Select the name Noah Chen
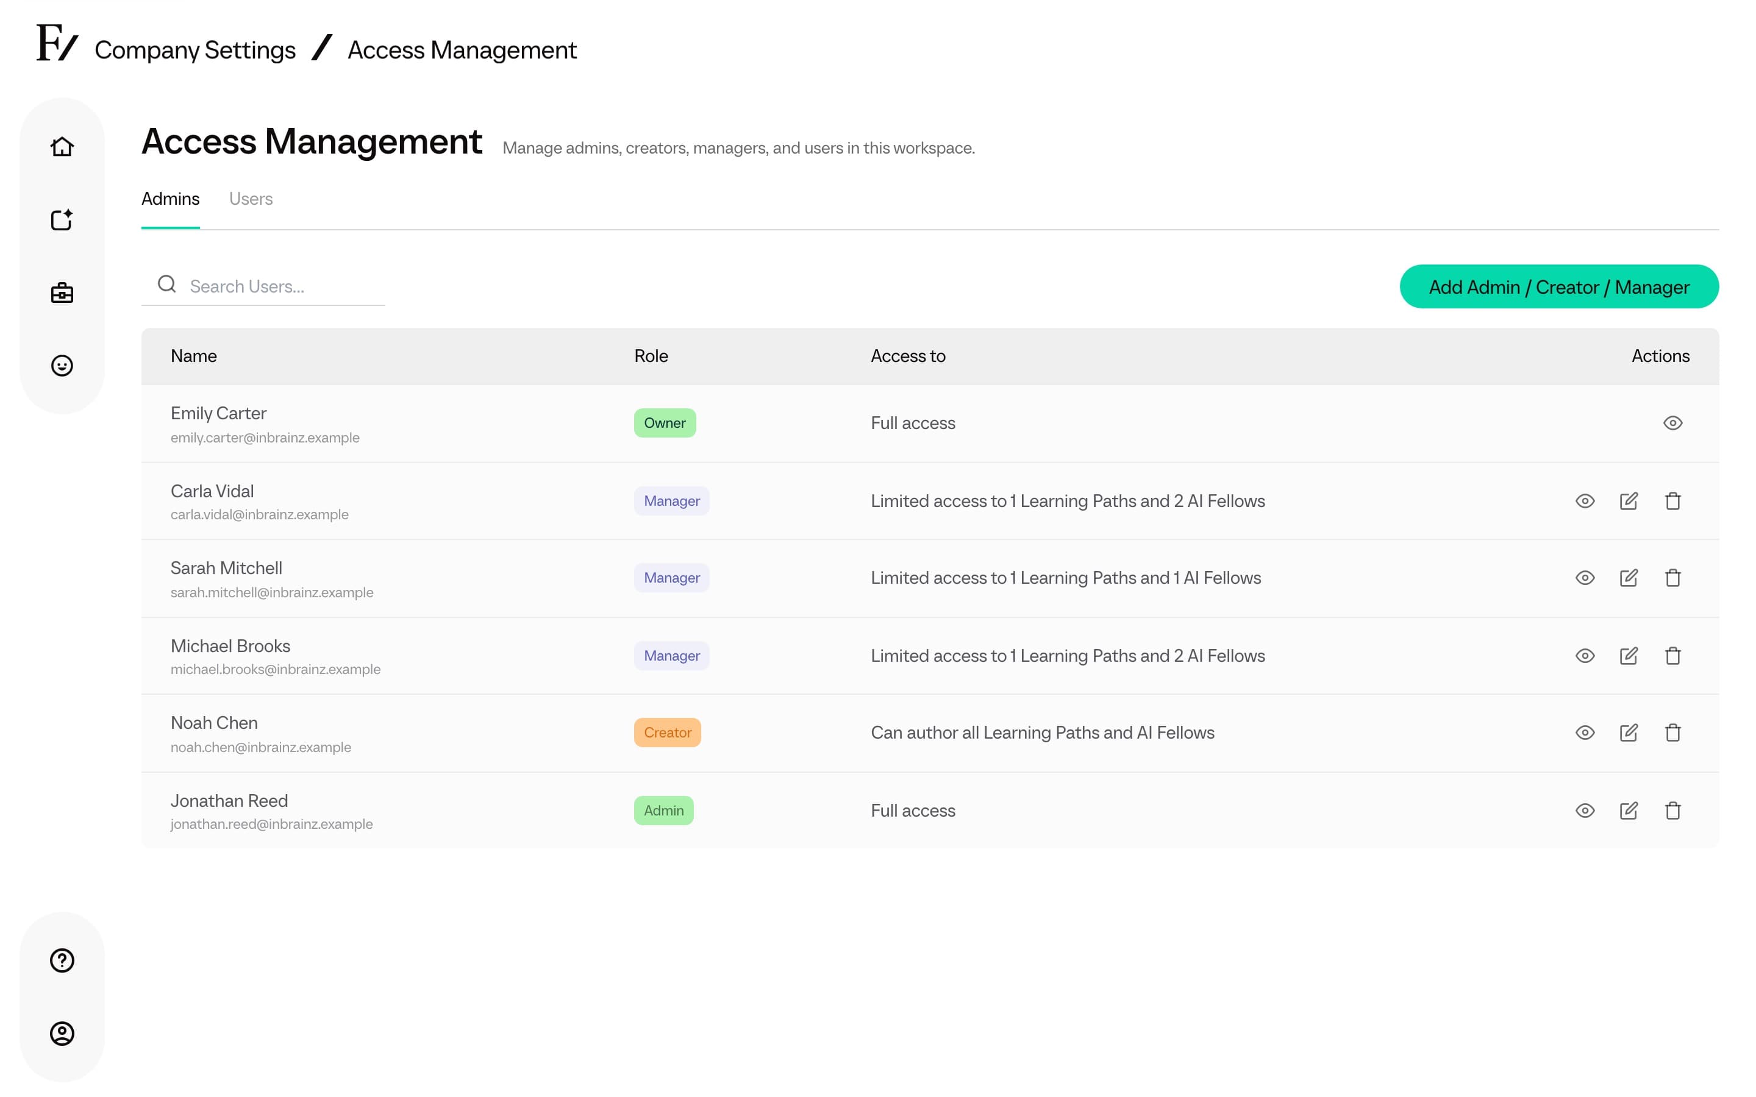Image resolution: width=1756 pixels, height=1097 pixels. pos(214,723)
